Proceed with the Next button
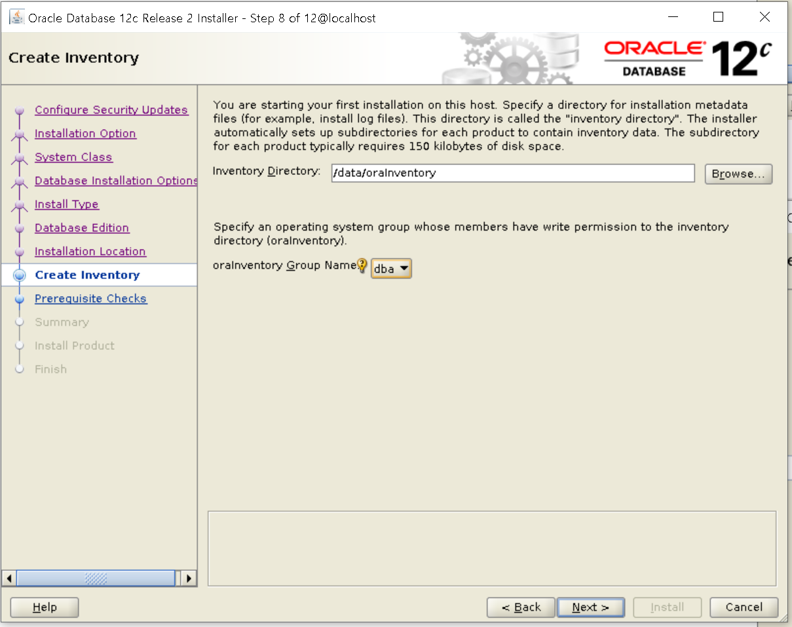Viewport: 792px width, 627px height. click(x=590, y=607)
